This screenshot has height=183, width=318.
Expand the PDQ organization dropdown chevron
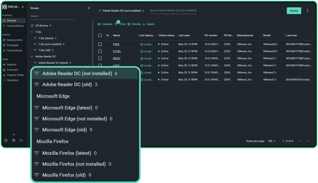[x=23, y=7]
